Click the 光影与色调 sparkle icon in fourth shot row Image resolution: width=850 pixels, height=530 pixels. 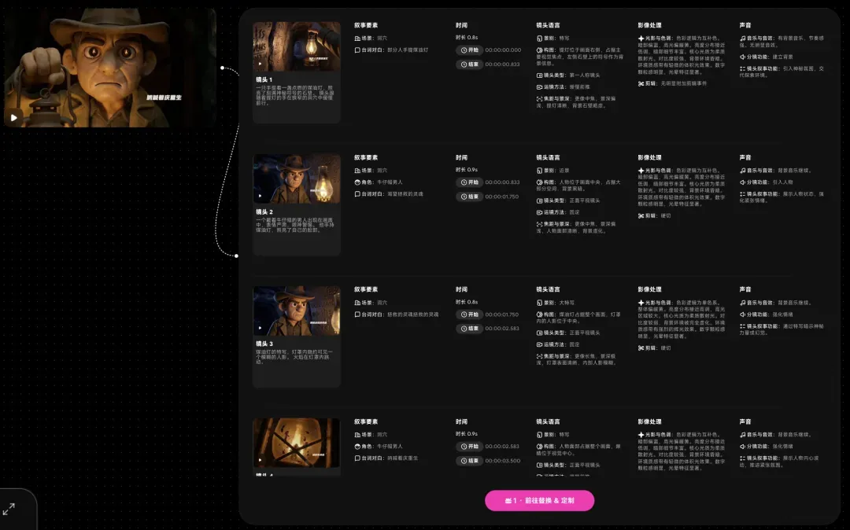[x=641, y=435]
